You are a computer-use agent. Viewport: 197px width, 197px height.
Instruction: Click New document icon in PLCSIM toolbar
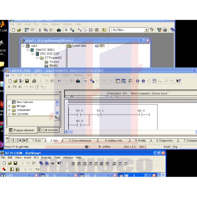click(x=4, y=163)
